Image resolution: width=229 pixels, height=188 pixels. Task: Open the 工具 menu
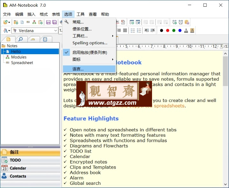tap(80, 14)
